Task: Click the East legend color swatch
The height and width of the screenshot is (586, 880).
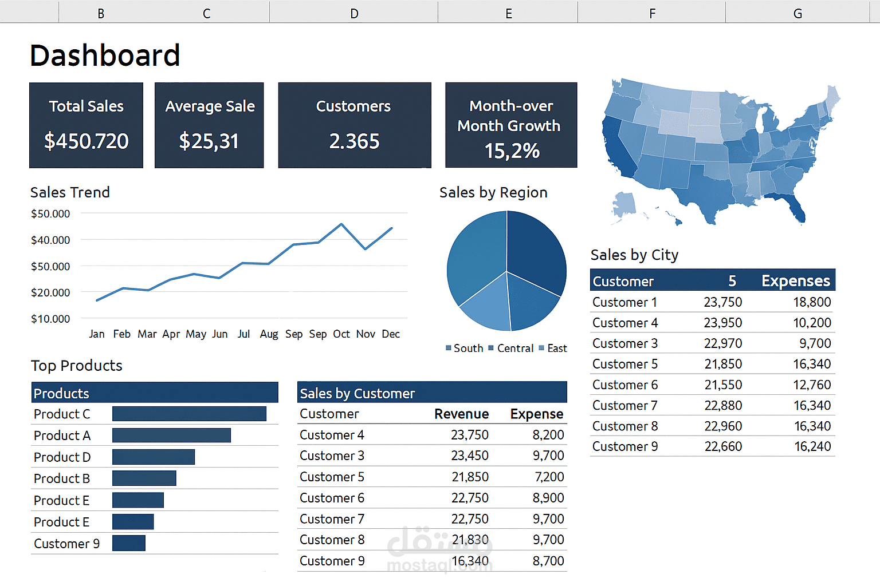Action: tap(541, 348)
